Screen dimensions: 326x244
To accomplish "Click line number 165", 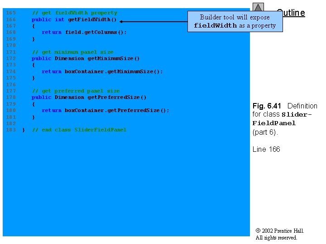I will pos(11,13).
